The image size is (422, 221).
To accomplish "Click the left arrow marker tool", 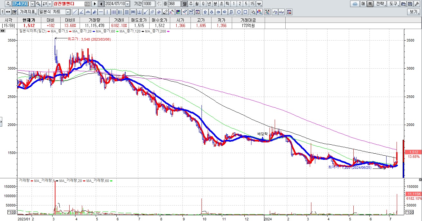I will click(x=218, y=12).
